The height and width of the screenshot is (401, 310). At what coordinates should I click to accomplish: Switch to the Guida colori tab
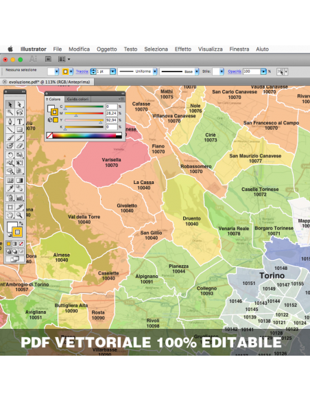tap(77, 99)
